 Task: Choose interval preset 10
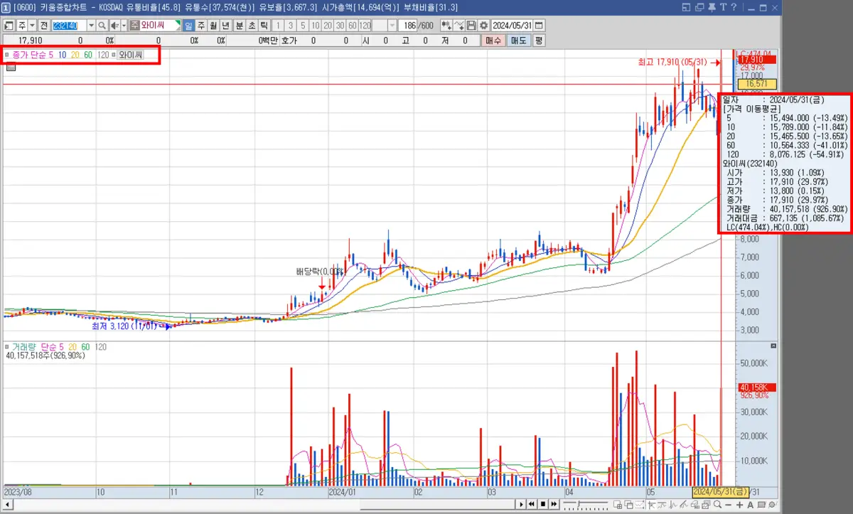pos(315,25)
